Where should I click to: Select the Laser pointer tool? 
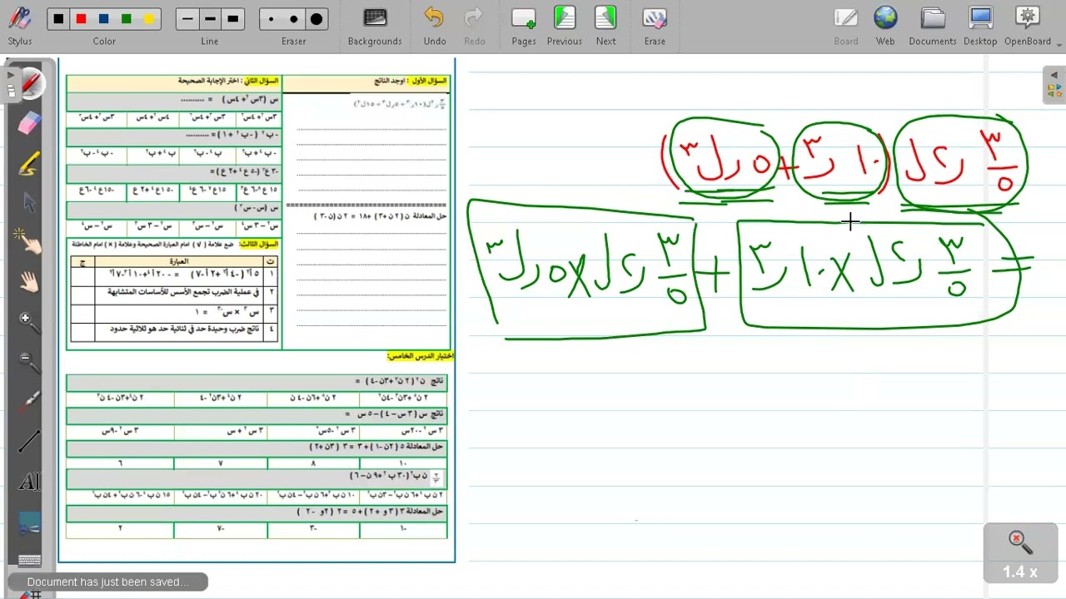click(x=29, y=402)
